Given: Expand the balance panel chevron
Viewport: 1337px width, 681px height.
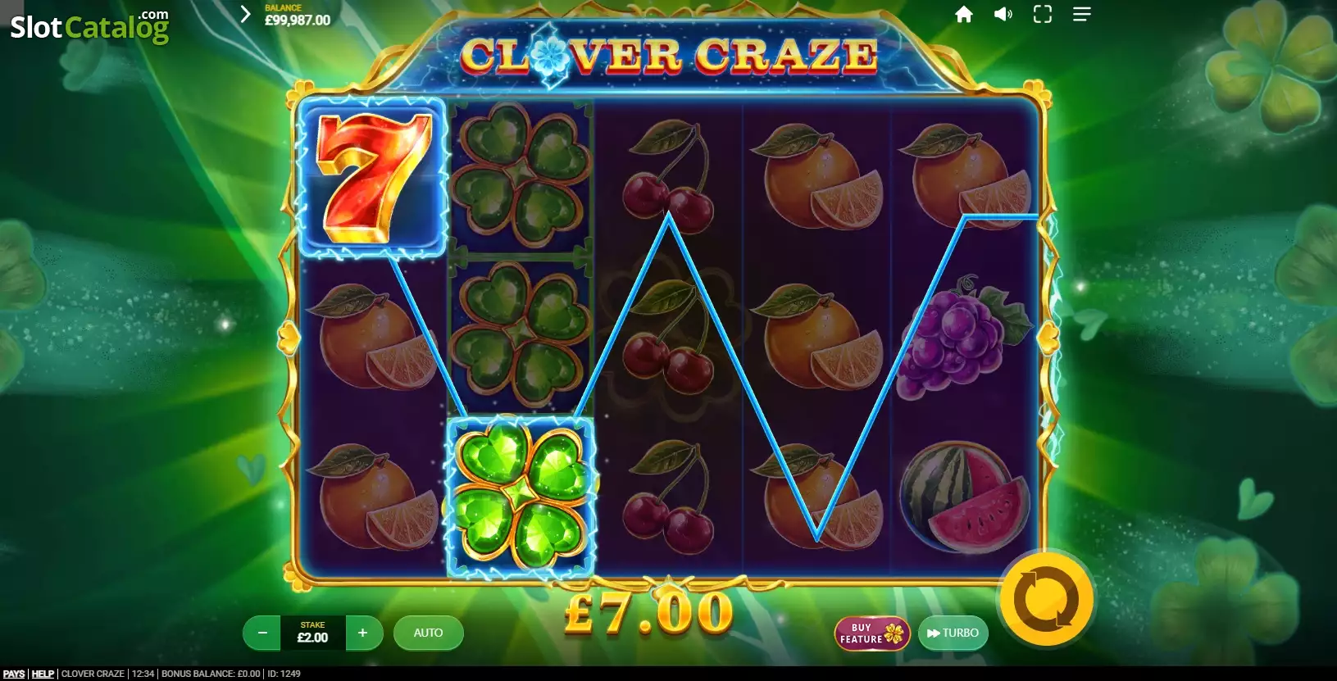Looking at the screenshot, I should click(x=244, y=14).
